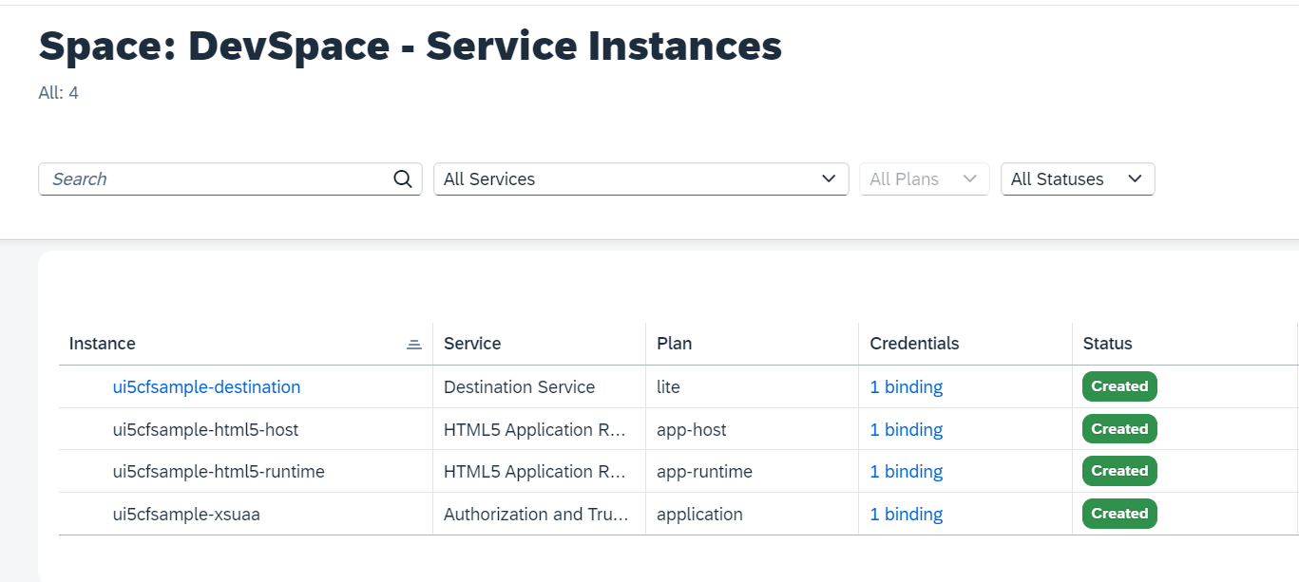
Task: Open the 1 binding link for ui5cfsample-html5-host
Action: tap(906, 429)
